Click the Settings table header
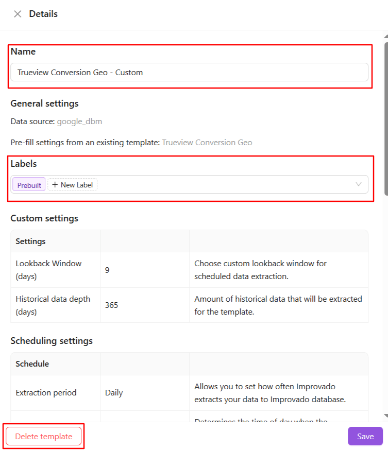 point(30,241)
